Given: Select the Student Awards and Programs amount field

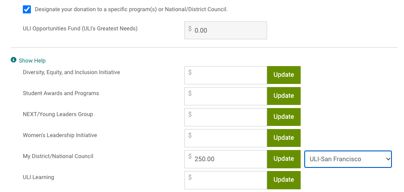Looking at the screenshot, I should (225, 96).
